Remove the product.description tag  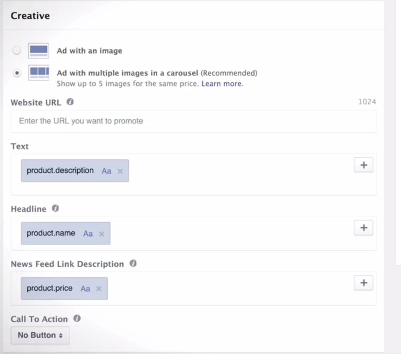point(120,171)
